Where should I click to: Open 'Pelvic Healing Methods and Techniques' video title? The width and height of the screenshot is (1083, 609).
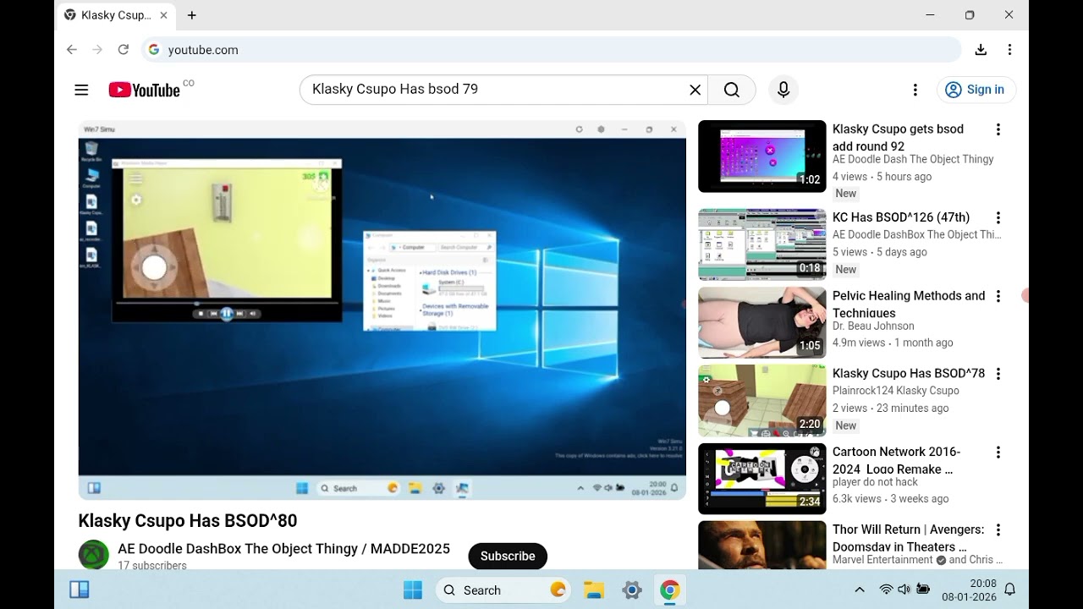(909, 304)
